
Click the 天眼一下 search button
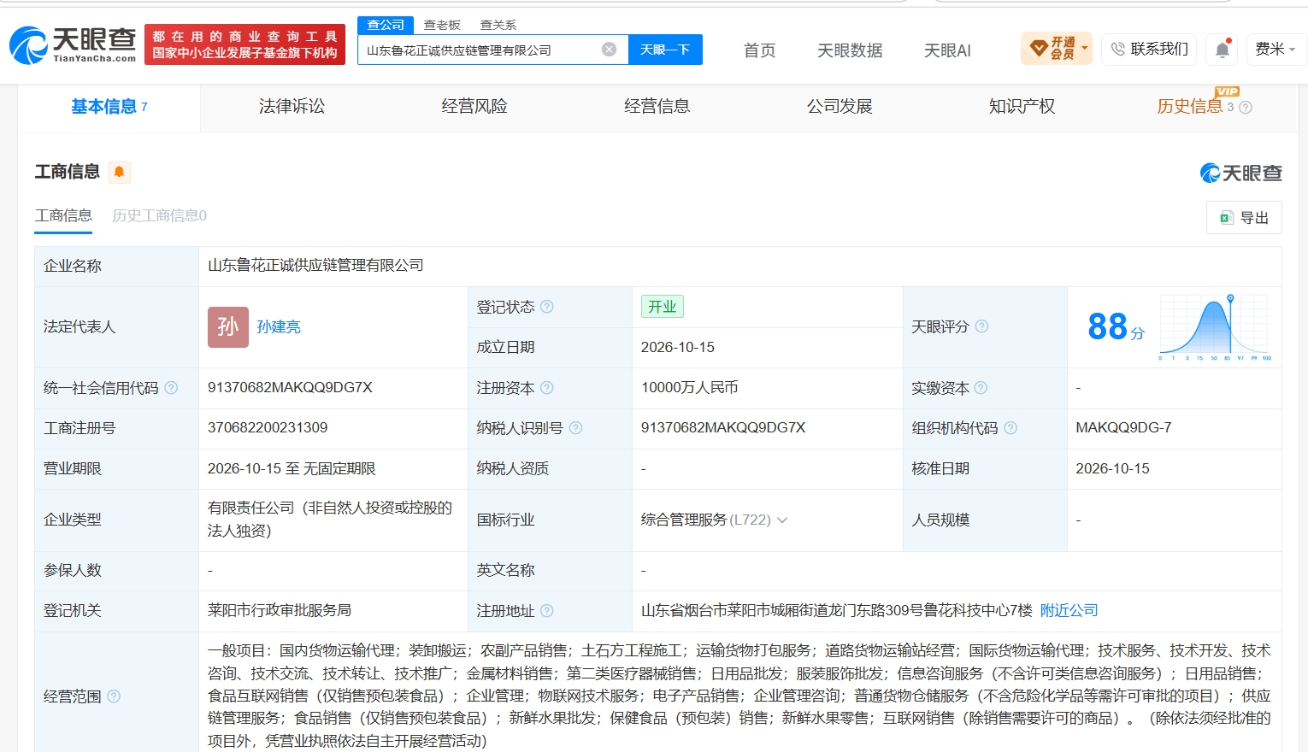point(665,50)
